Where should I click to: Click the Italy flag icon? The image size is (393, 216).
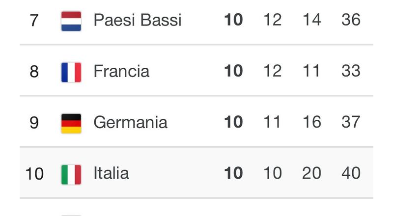point(71,174)
